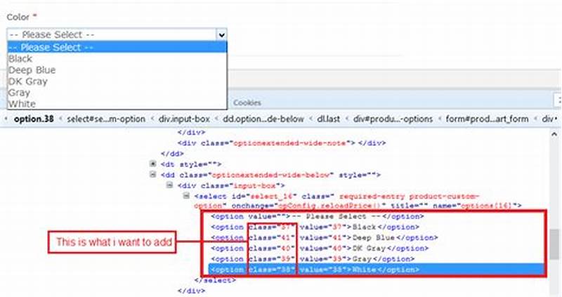Open the Color select dropdown arrow
The height and width of the screenshot is (297, 562).
[x=221, y=34]
